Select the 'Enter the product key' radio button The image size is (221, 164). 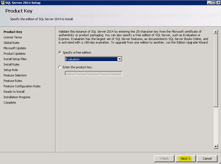60,67
